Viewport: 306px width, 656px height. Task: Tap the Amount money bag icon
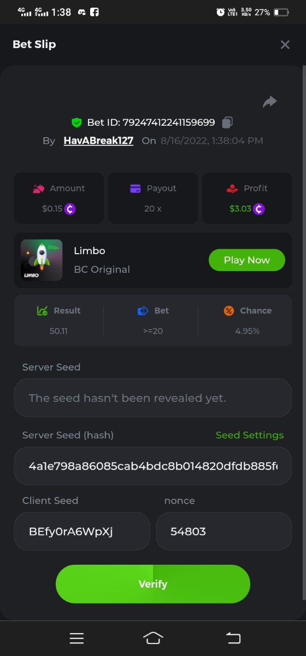point(38,189)
